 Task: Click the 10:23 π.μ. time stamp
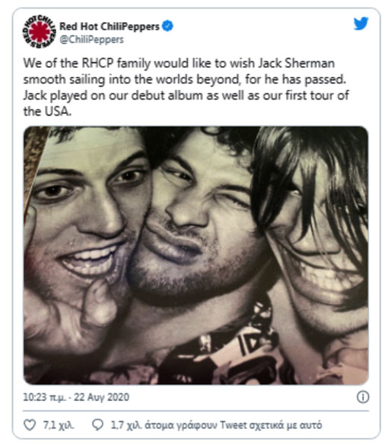[x=45, y=397]
